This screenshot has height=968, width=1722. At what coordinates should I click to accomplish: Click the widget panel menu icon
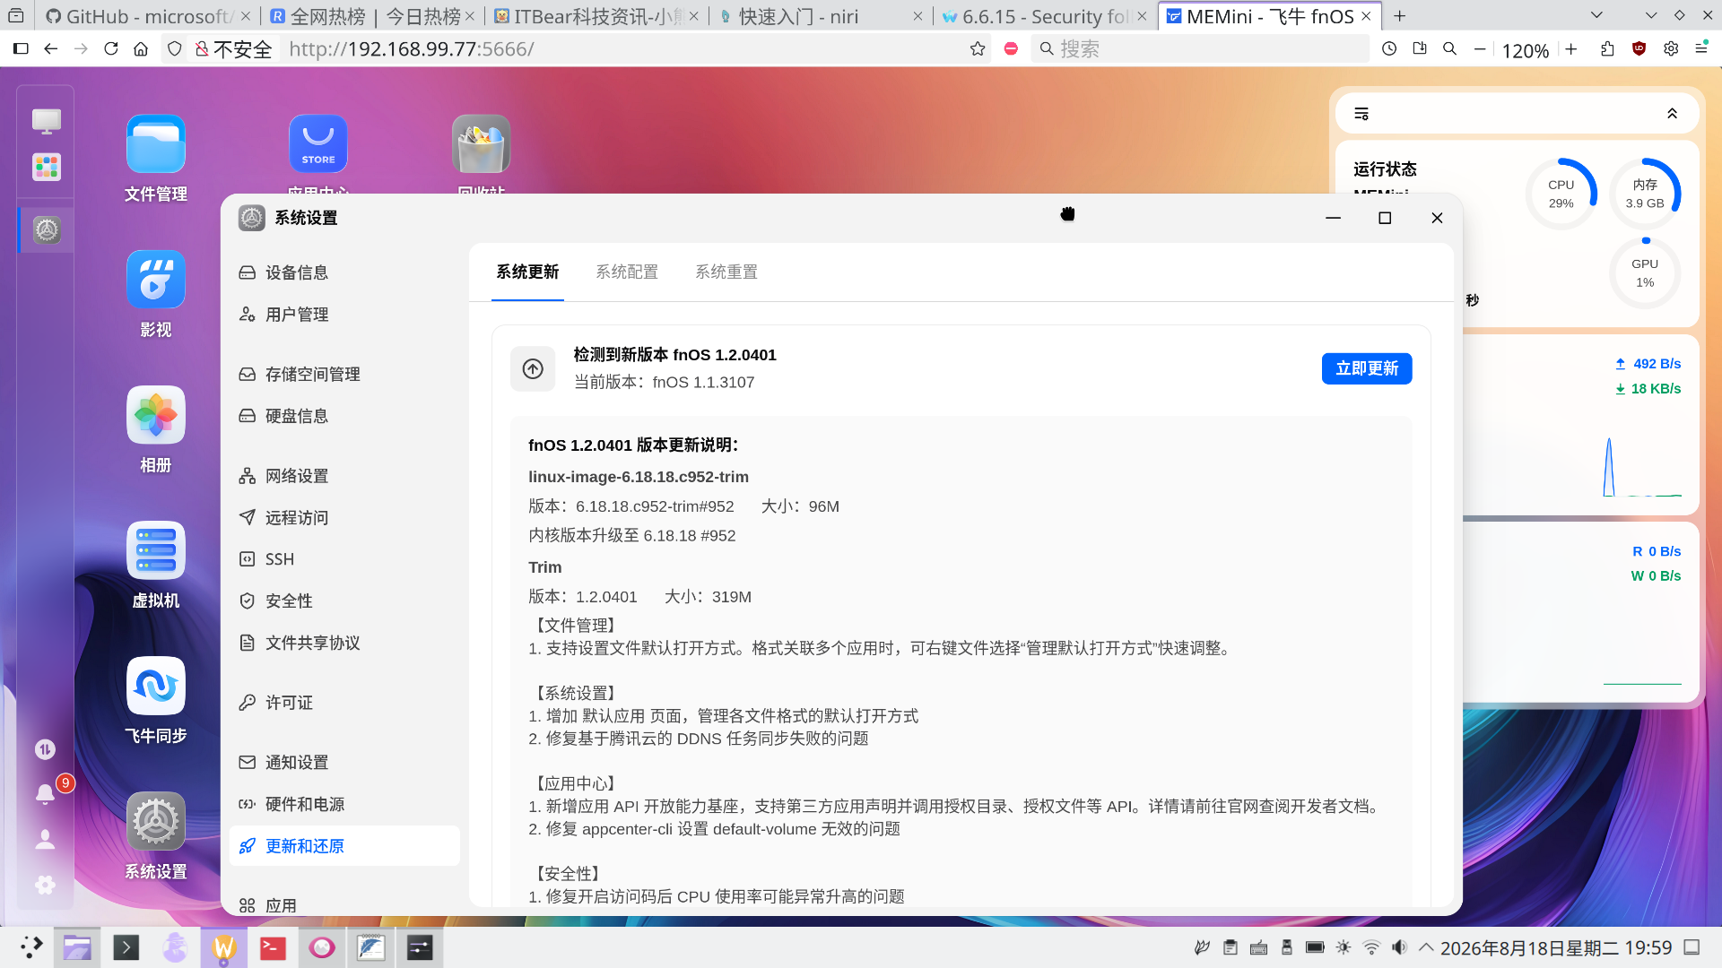tap(1361, 114)
